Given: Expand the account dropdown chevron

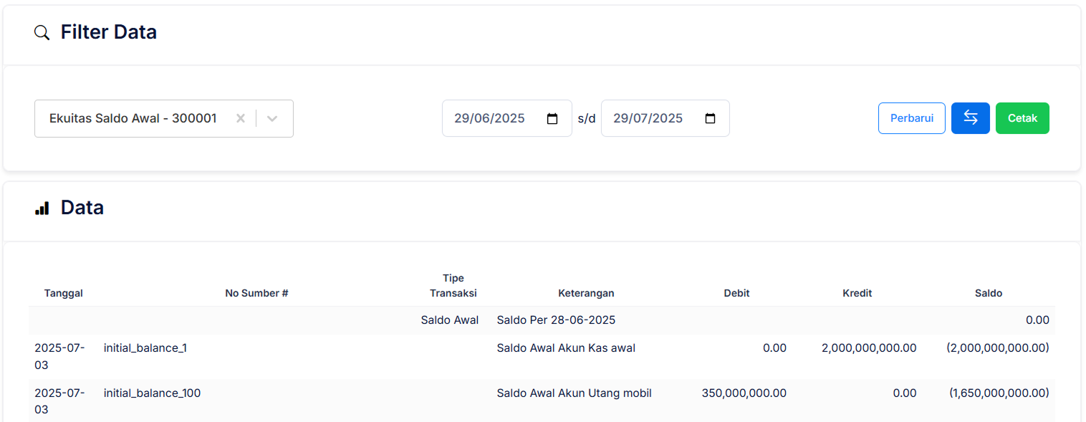Looking at the screenshot, I should tap(272, 118).
